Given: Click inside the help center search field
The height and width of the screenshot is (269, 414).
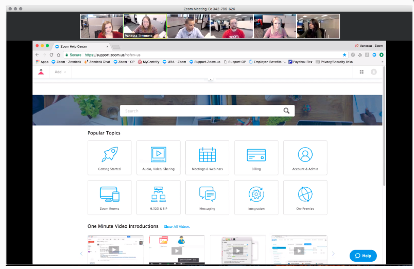Looking at the screenshot, I should [x=201, y=111].
